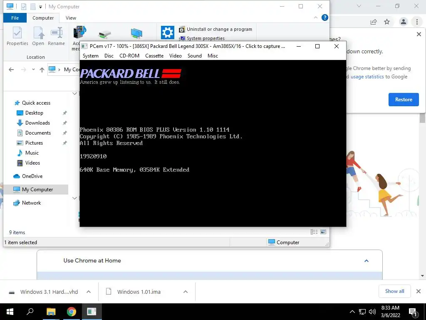426x320 pixels.
Task: Open the PCem Disc menu
Action: click(109, 56)
